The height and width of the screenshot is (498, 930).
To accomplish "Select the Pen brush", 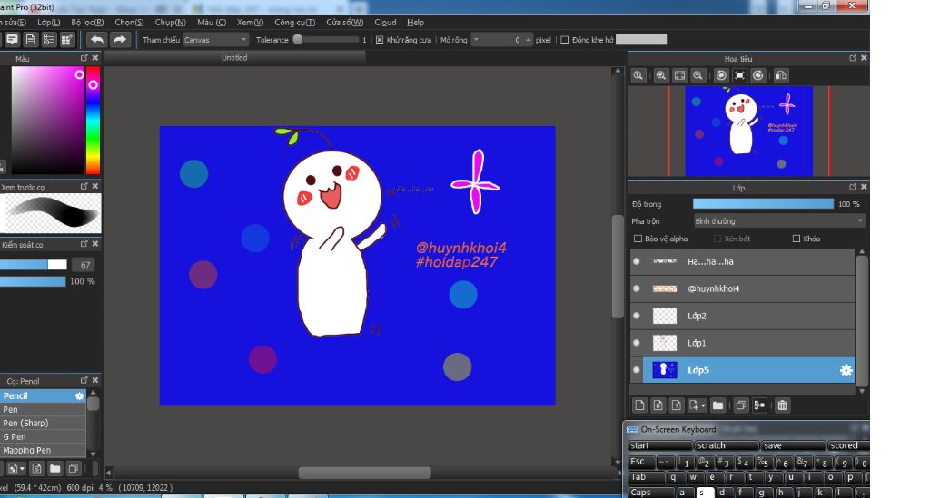I will [43, 409].
